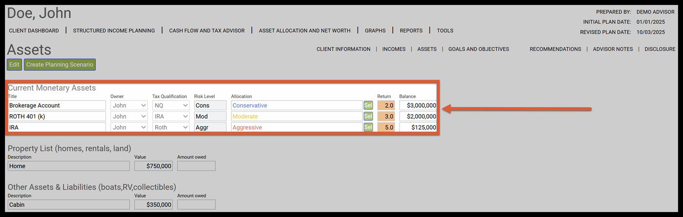Image resolution: width=683 pixels, height=217 pixels.
Task: Click Other Assets & Liabilities heading
Action: point(92,187)
